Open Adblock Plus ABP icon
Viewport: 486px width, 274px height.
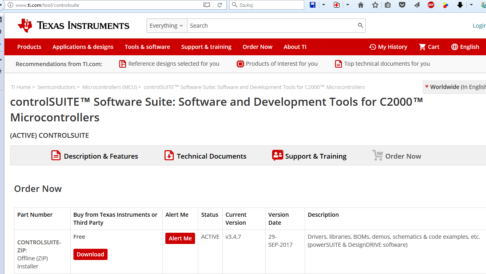[x=431, y=5]
